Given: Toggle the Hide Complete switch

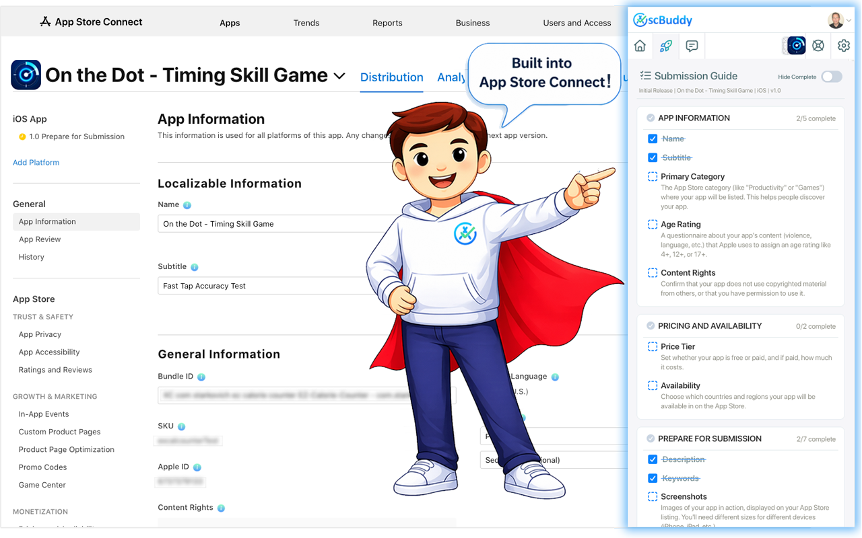Looking at the screenshot, I should point(832,77).
